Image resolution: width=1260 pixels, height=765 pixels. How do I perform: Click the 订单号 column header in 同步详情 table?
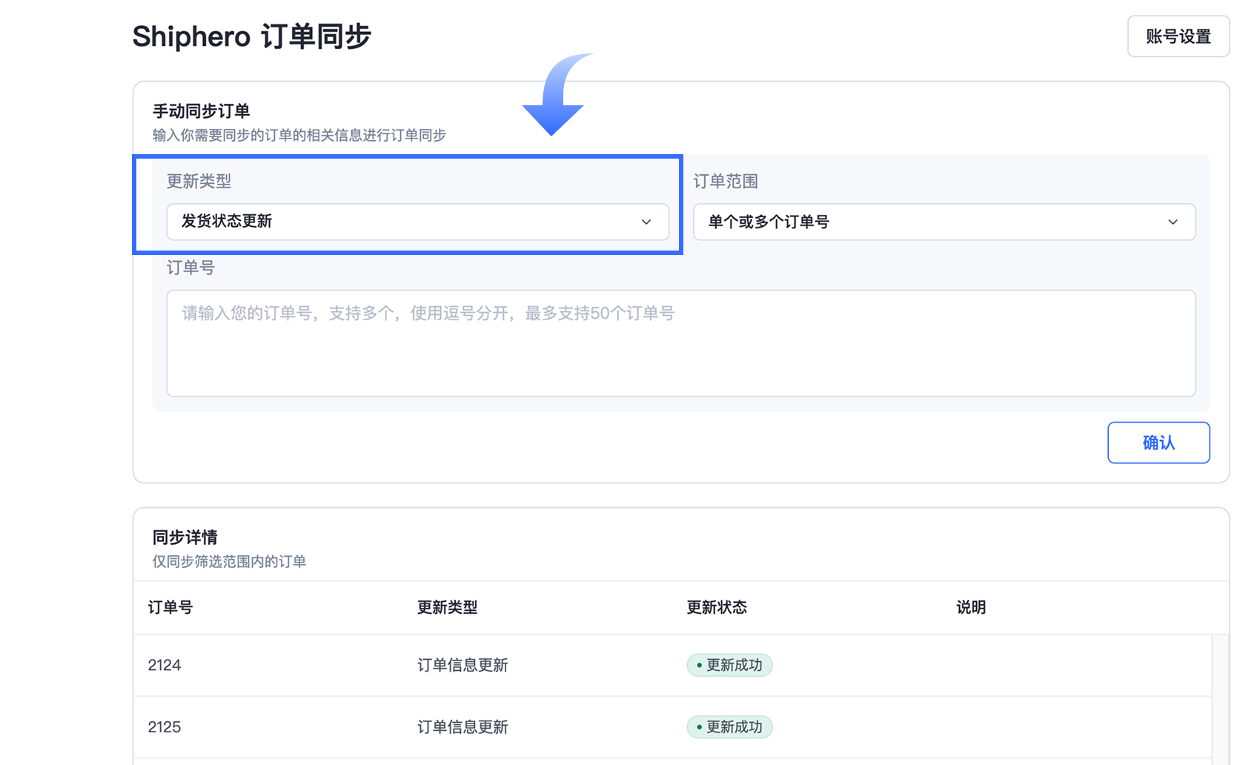170,607
